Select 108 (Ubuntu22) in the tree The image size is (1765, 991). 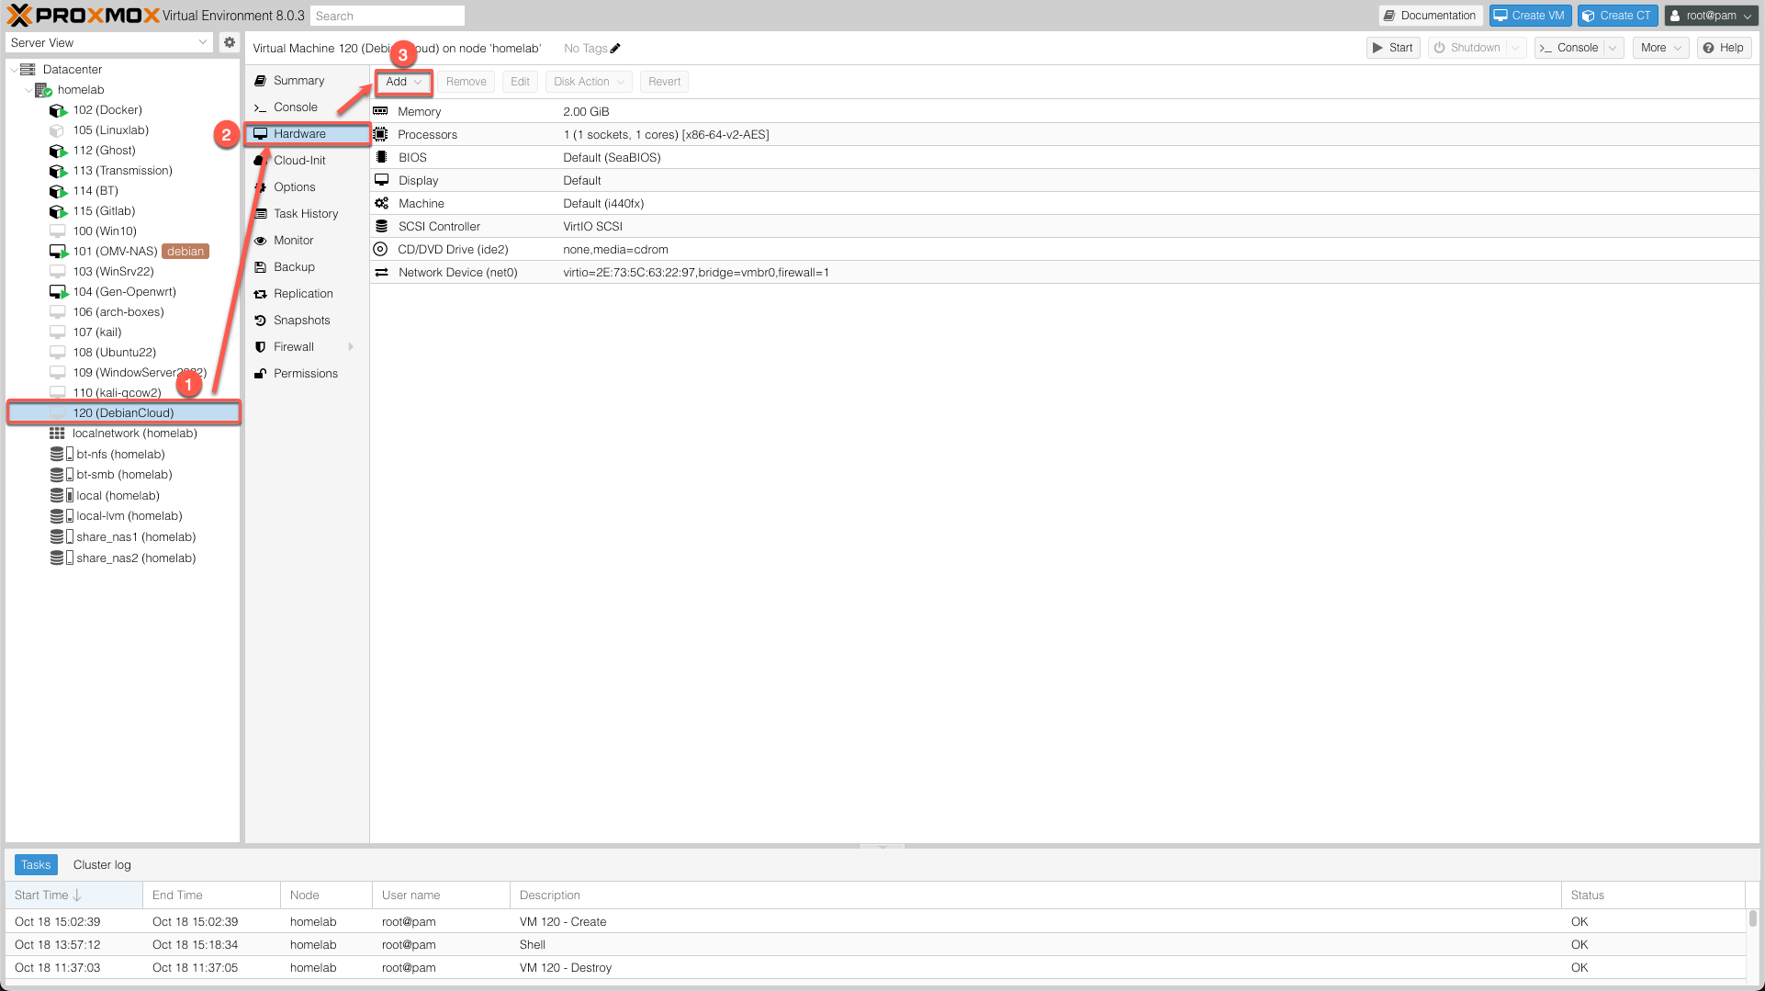[115, 352]
